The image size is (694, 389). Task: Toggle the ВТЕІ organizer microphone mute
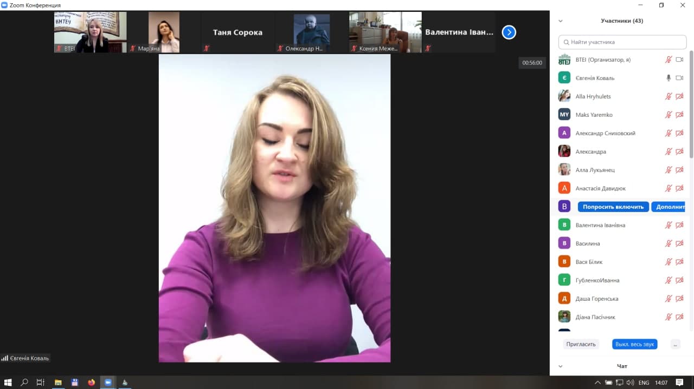669,60
